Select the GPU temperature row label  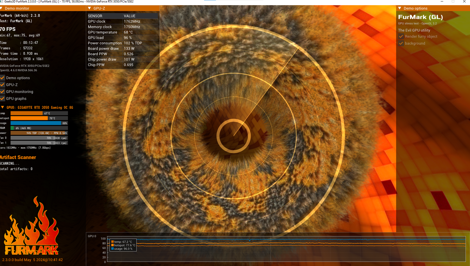pos(102,32)
